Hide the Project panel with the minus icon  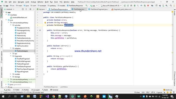34,9
